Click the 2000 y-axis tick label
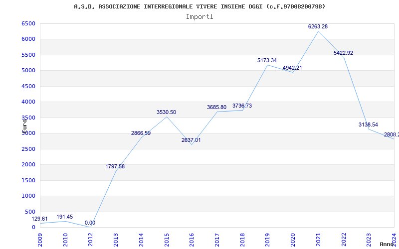Viewport: 399px width, 249px height. pos(28,165)
